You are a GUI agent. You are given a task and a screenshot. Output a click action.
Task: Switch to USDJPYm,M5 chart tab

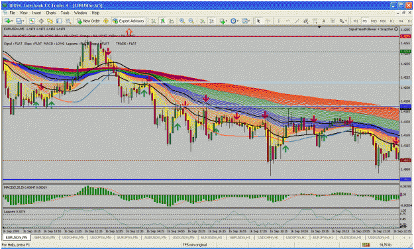100,238
